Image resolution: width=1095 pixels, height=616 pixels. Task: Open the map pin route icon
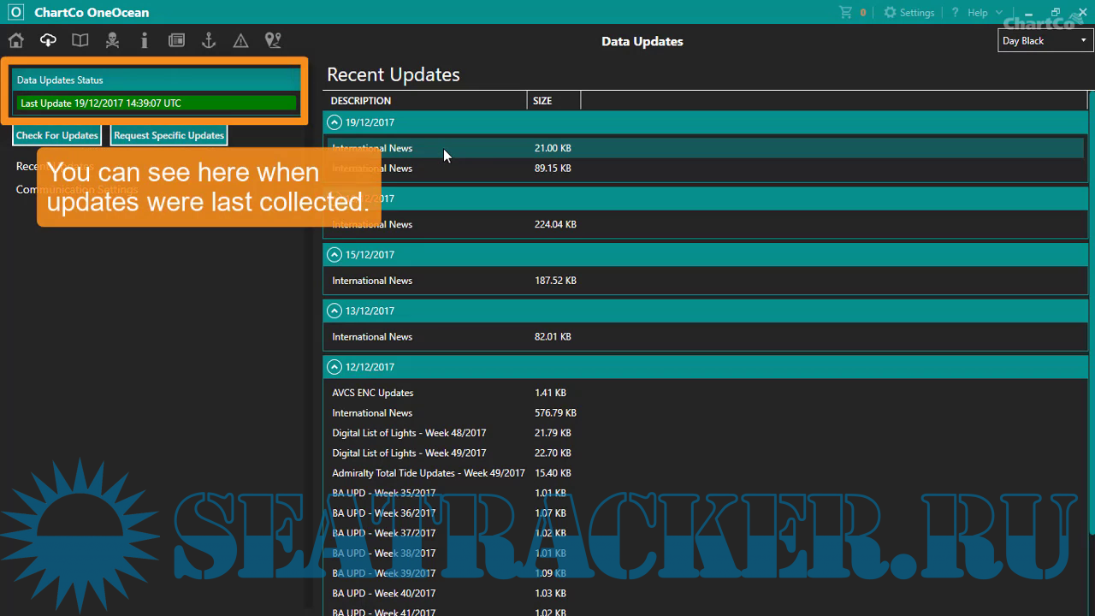pos(273,40)
